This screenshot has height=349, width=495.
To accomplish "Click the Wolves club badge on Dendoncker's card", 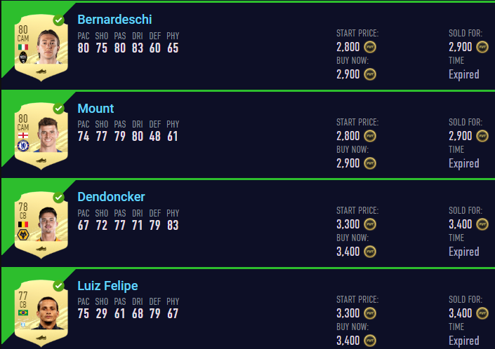I will pos(23,235).
